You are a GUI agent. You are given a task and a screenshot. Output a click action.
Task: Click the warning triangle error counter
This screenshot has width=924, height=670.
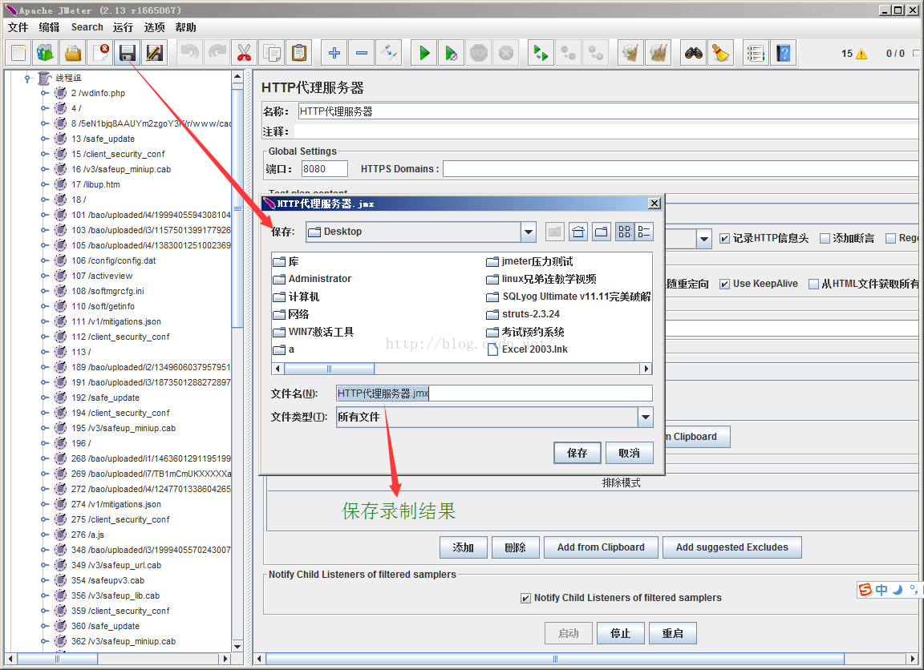861,54
